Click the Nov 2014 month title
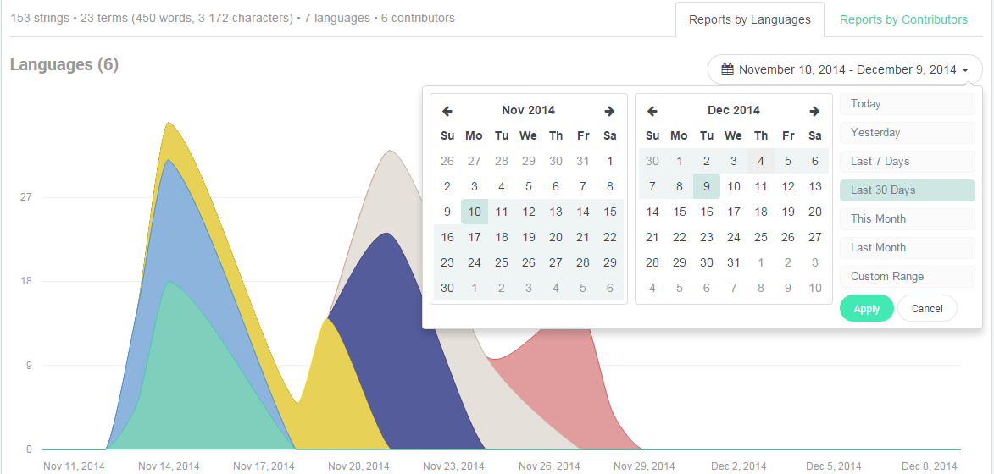The height and width of the screenshot is (474, 994). [528, 110]
